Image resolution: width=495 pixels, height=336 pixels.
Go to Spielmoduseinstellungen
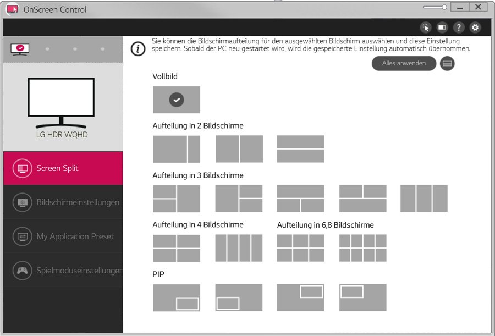pos(63,271)
